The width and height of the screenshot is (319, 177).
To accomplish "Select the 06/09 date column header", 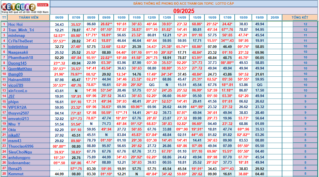I will coord(59,17).
